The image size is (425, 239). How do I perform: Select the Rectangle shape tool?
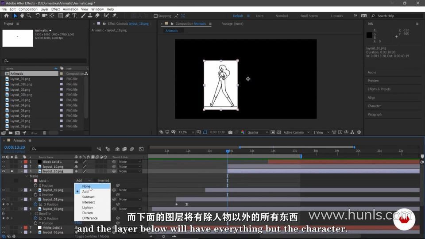[61, 16]
